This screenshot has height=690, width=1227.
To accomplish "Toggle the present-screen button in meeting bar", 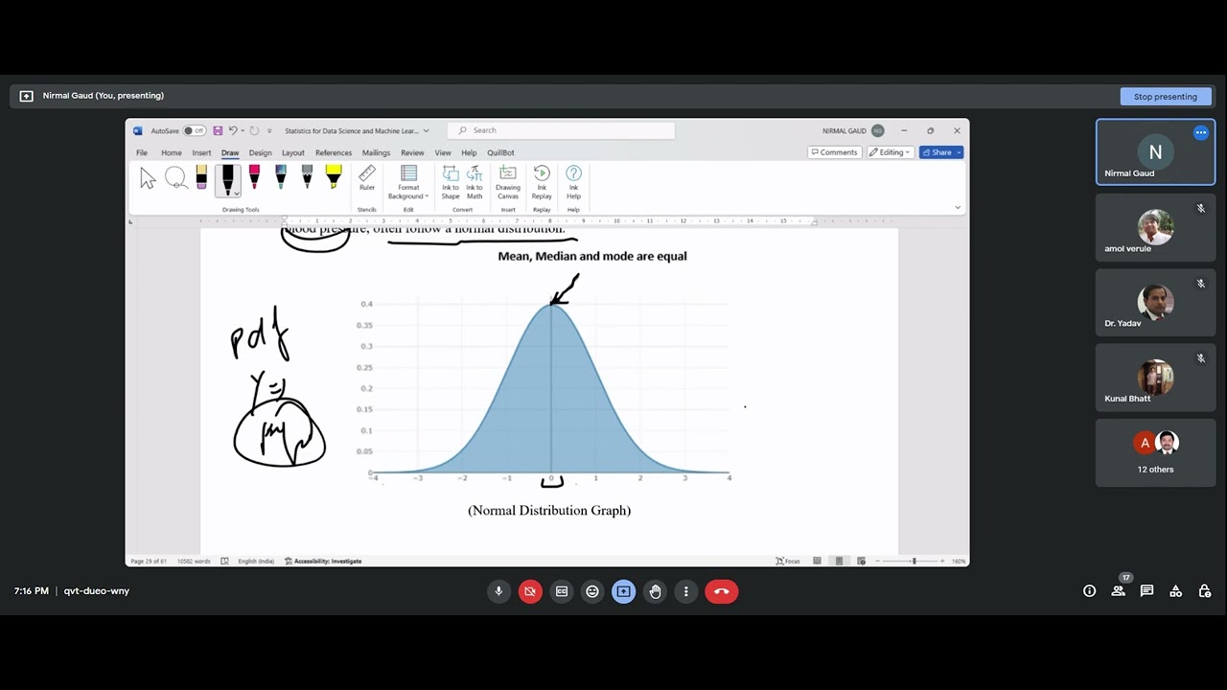I will [623, 591].
